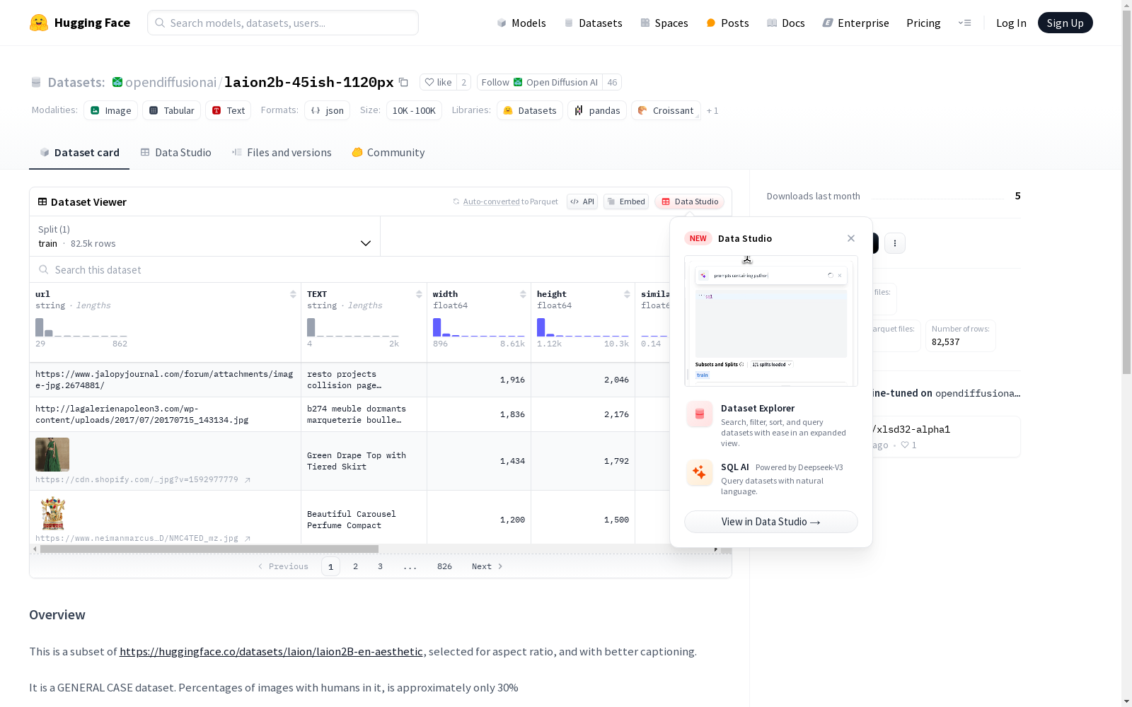Copy dataset name with the copy icon
The height and width of the screenshot is (707, 1132).
[x=403, y=82]
